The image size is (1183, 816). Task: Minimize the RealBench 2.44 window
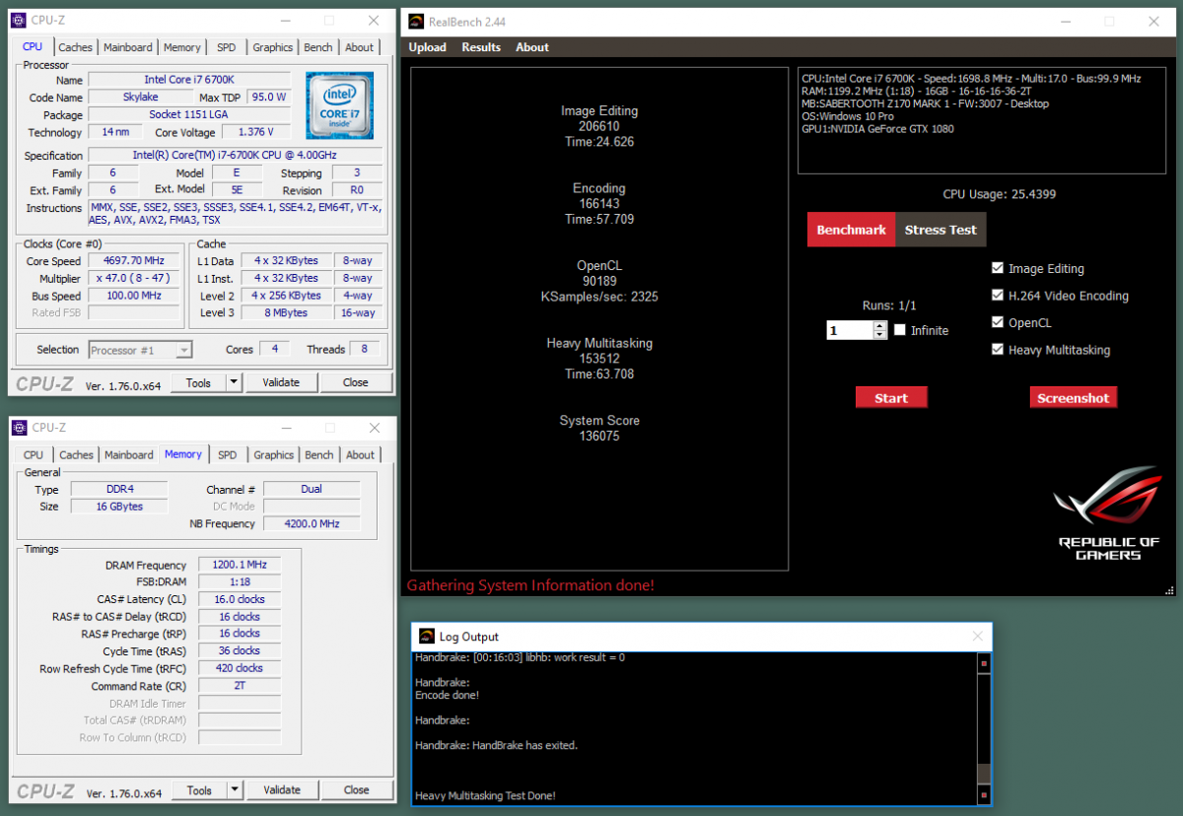tap(1065, 22)
